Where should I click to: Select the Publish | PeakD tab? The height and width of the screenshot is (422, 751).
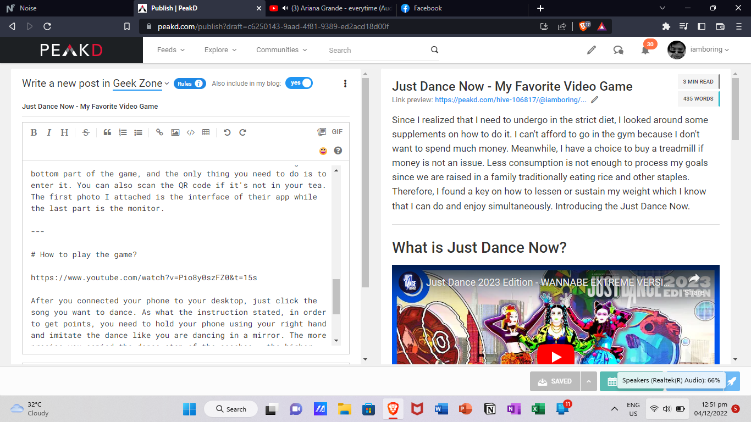(x=198, y=8)
